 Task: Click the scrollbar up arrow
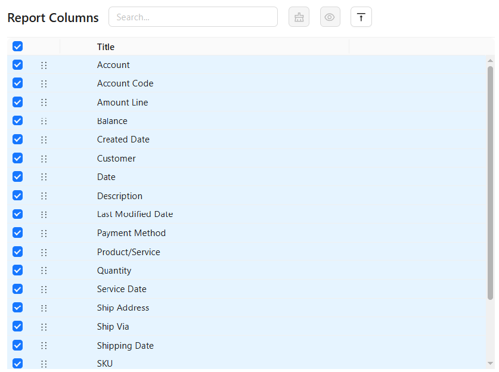click(x=491, y=60)
